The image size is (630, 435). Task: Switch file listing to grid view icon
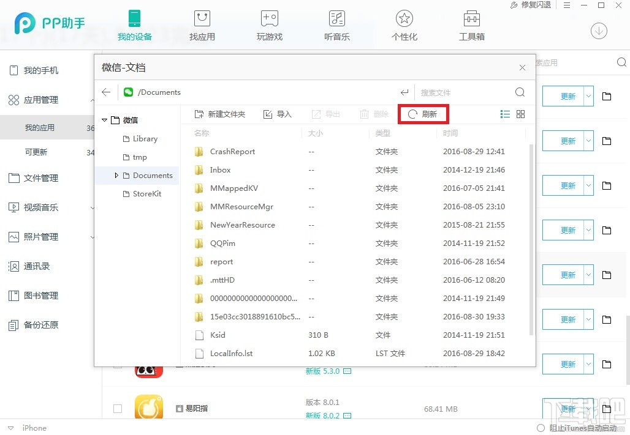pos(520,114)
